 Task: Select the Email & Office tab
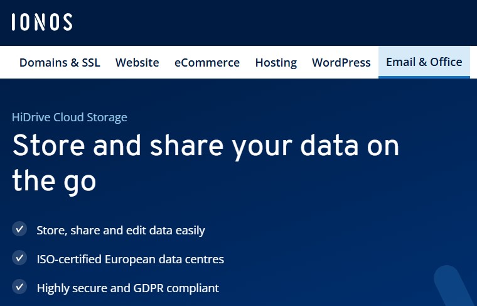pos(424,62)
